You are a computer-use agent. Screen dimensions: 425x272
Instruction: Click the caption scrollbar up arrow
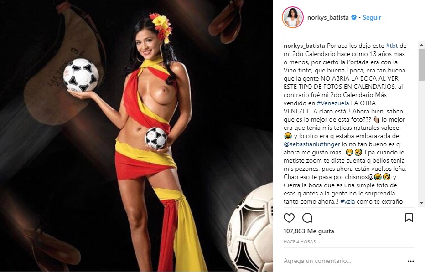point(421,45)
